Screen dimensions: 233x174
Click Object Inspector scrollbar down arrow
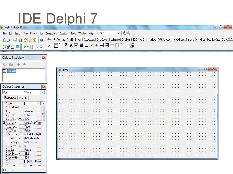pos(43,165)
